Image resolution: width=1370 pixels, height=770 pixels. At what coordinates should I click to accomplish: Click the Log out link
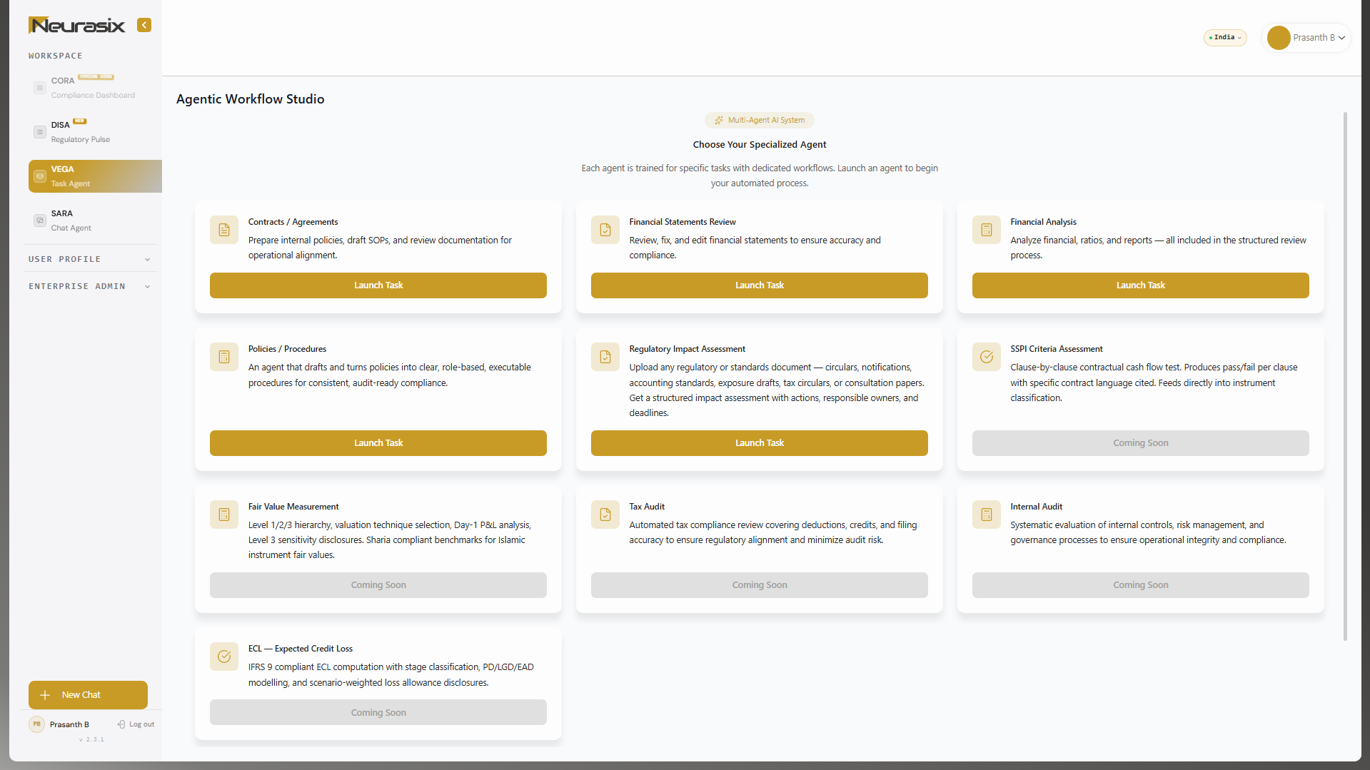pyautogui.click(x=136, y=724)
